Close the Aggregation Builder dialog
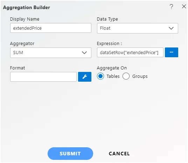Viewport: 188px width, 163px height. point(184,6)
